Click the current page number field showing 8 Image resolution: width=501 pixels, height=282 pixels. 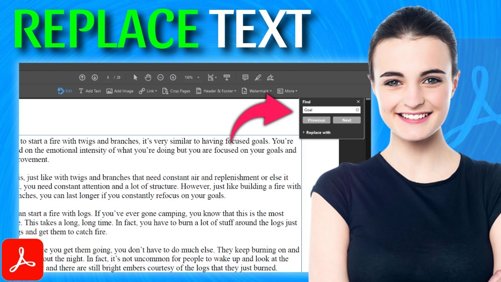108,78
